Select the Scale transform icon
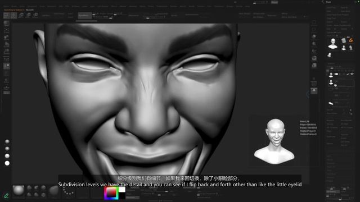Screen dimensions: 360x202 pos(28,15)
